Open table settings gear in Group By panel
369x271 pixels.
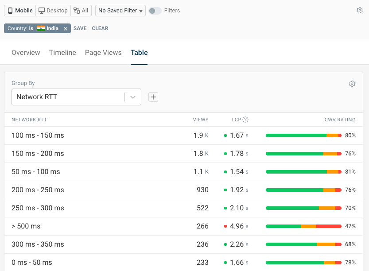tap(352, 84)
